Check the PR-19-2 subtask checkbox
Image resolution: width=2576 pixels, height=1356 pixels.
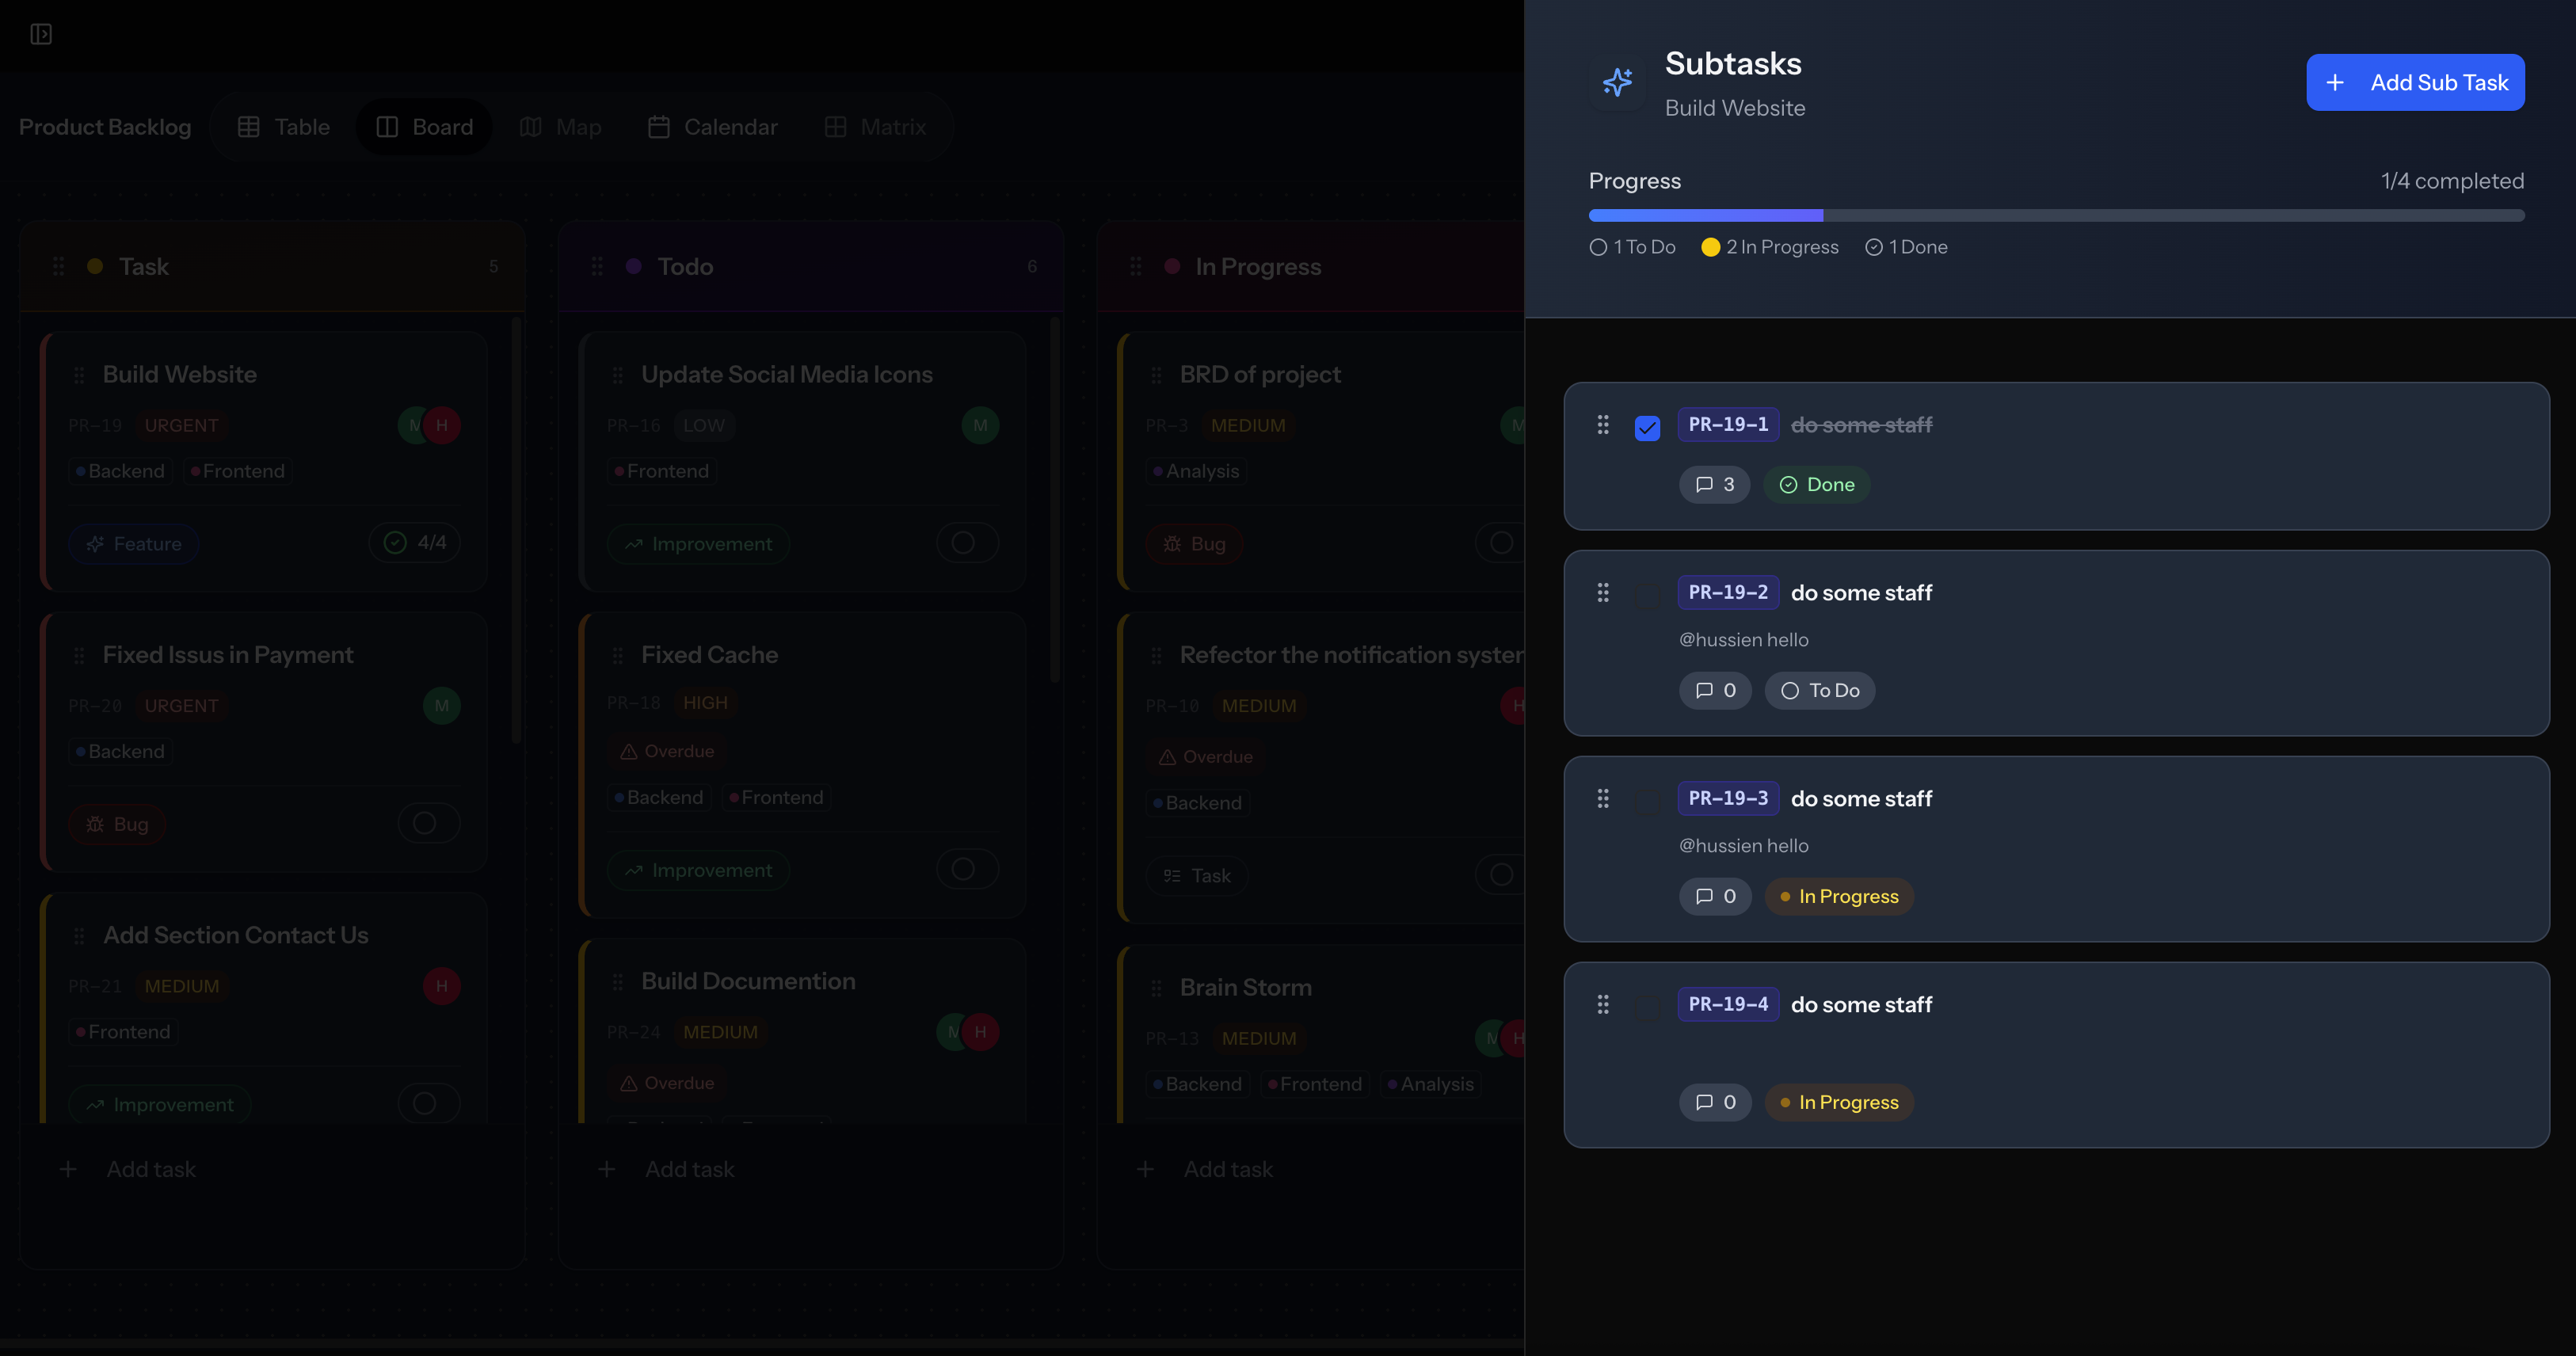(1647, 596)
